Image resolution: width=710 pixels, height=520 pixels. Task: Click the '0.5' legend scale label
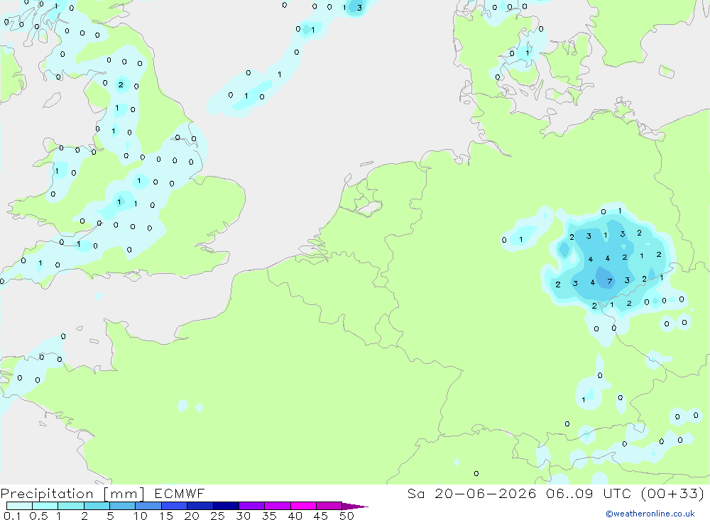pyautogui.click(x=38, y=516)
